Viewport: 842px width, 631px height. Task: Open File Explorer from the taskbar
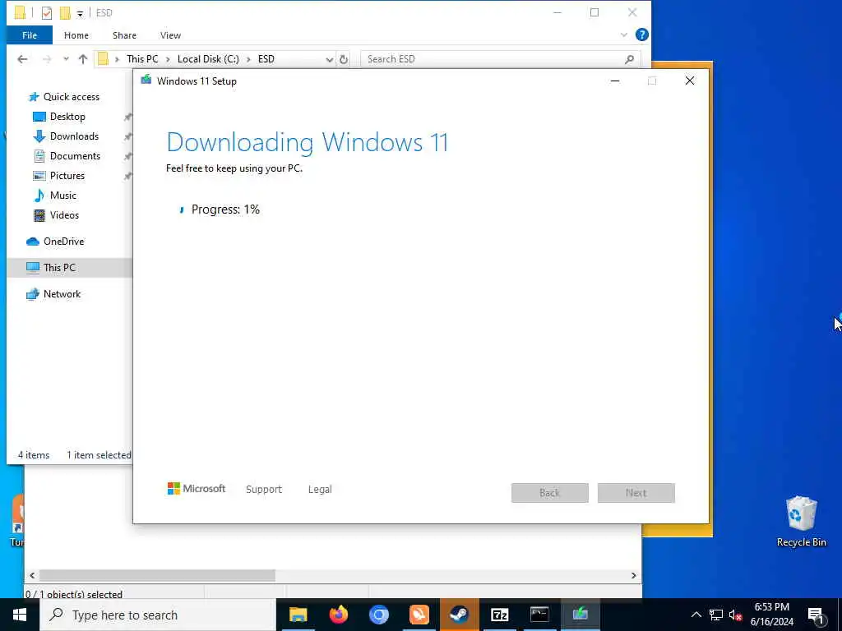pyautogui.click(x=298, y=615)
